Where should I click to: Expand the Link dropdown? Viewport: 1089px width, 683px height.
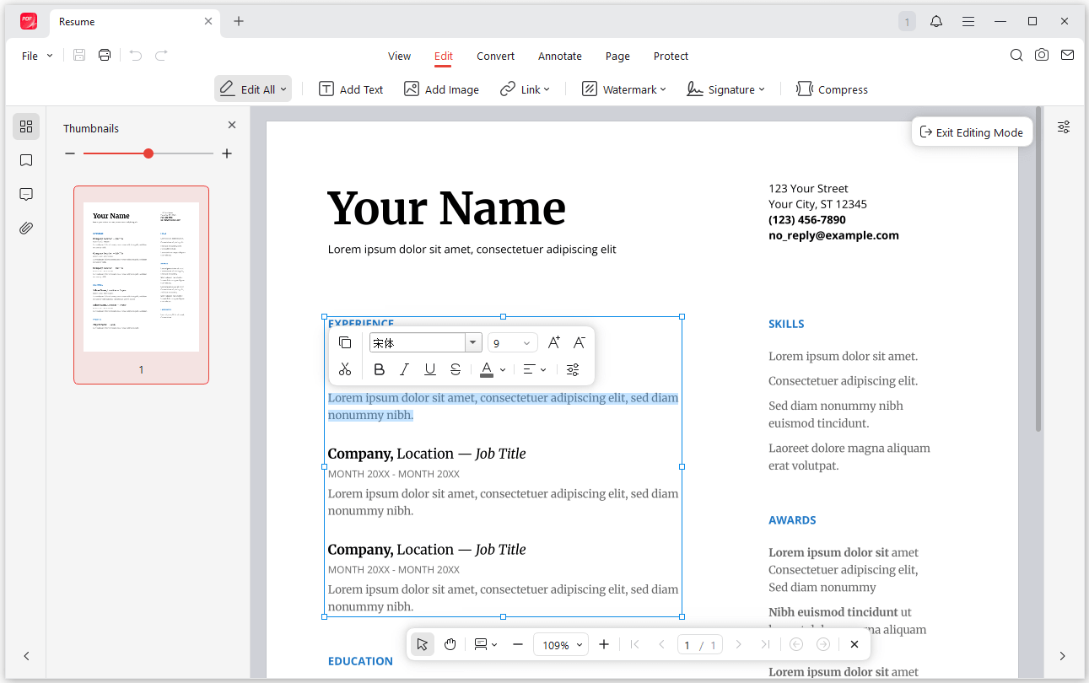tap(547, 89)
